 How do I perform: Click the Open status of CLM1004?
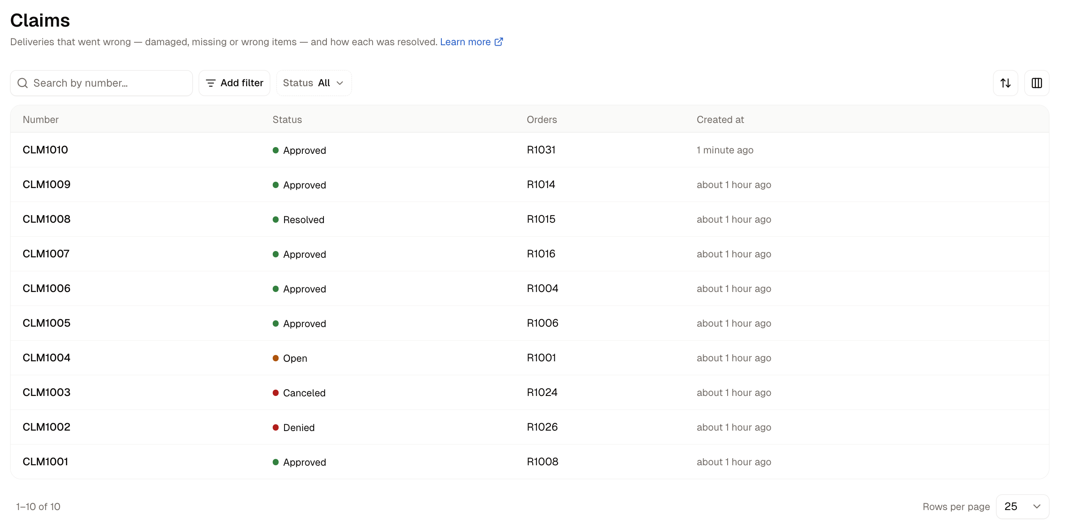(x=290, y=358)
